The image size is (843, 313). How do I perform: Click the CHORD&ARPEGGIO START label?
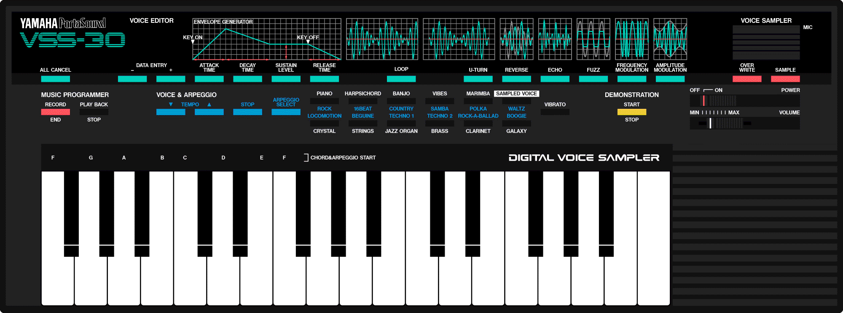pyautogui.click(x=343, y=158)
